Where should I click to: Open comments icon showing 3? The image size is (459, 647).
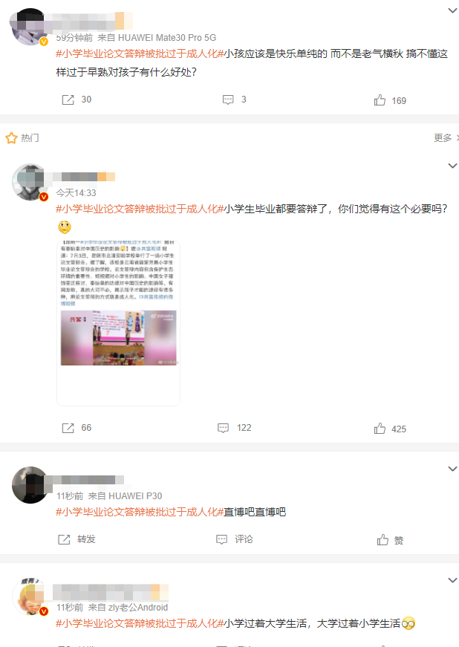(228, 100)
